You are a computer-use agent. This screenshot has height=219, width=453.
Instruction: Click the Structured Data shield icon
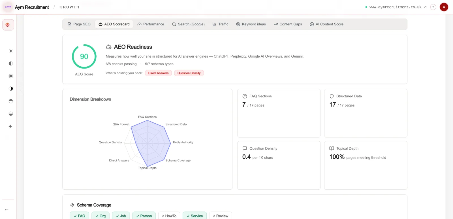point(332,96)
